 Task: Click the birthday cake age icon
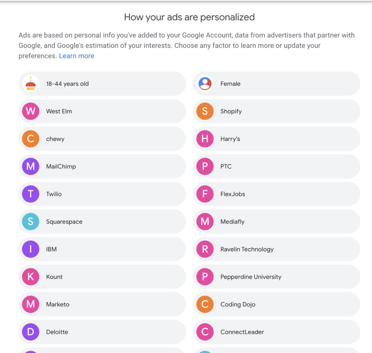(31, 84)
